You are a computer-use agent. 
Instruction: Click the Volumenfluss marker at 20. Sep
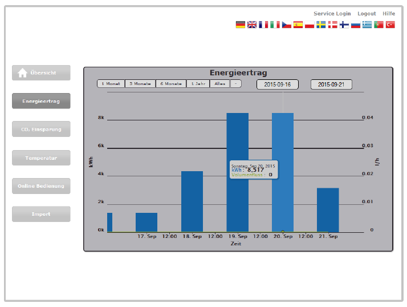[x=283, y=232]
